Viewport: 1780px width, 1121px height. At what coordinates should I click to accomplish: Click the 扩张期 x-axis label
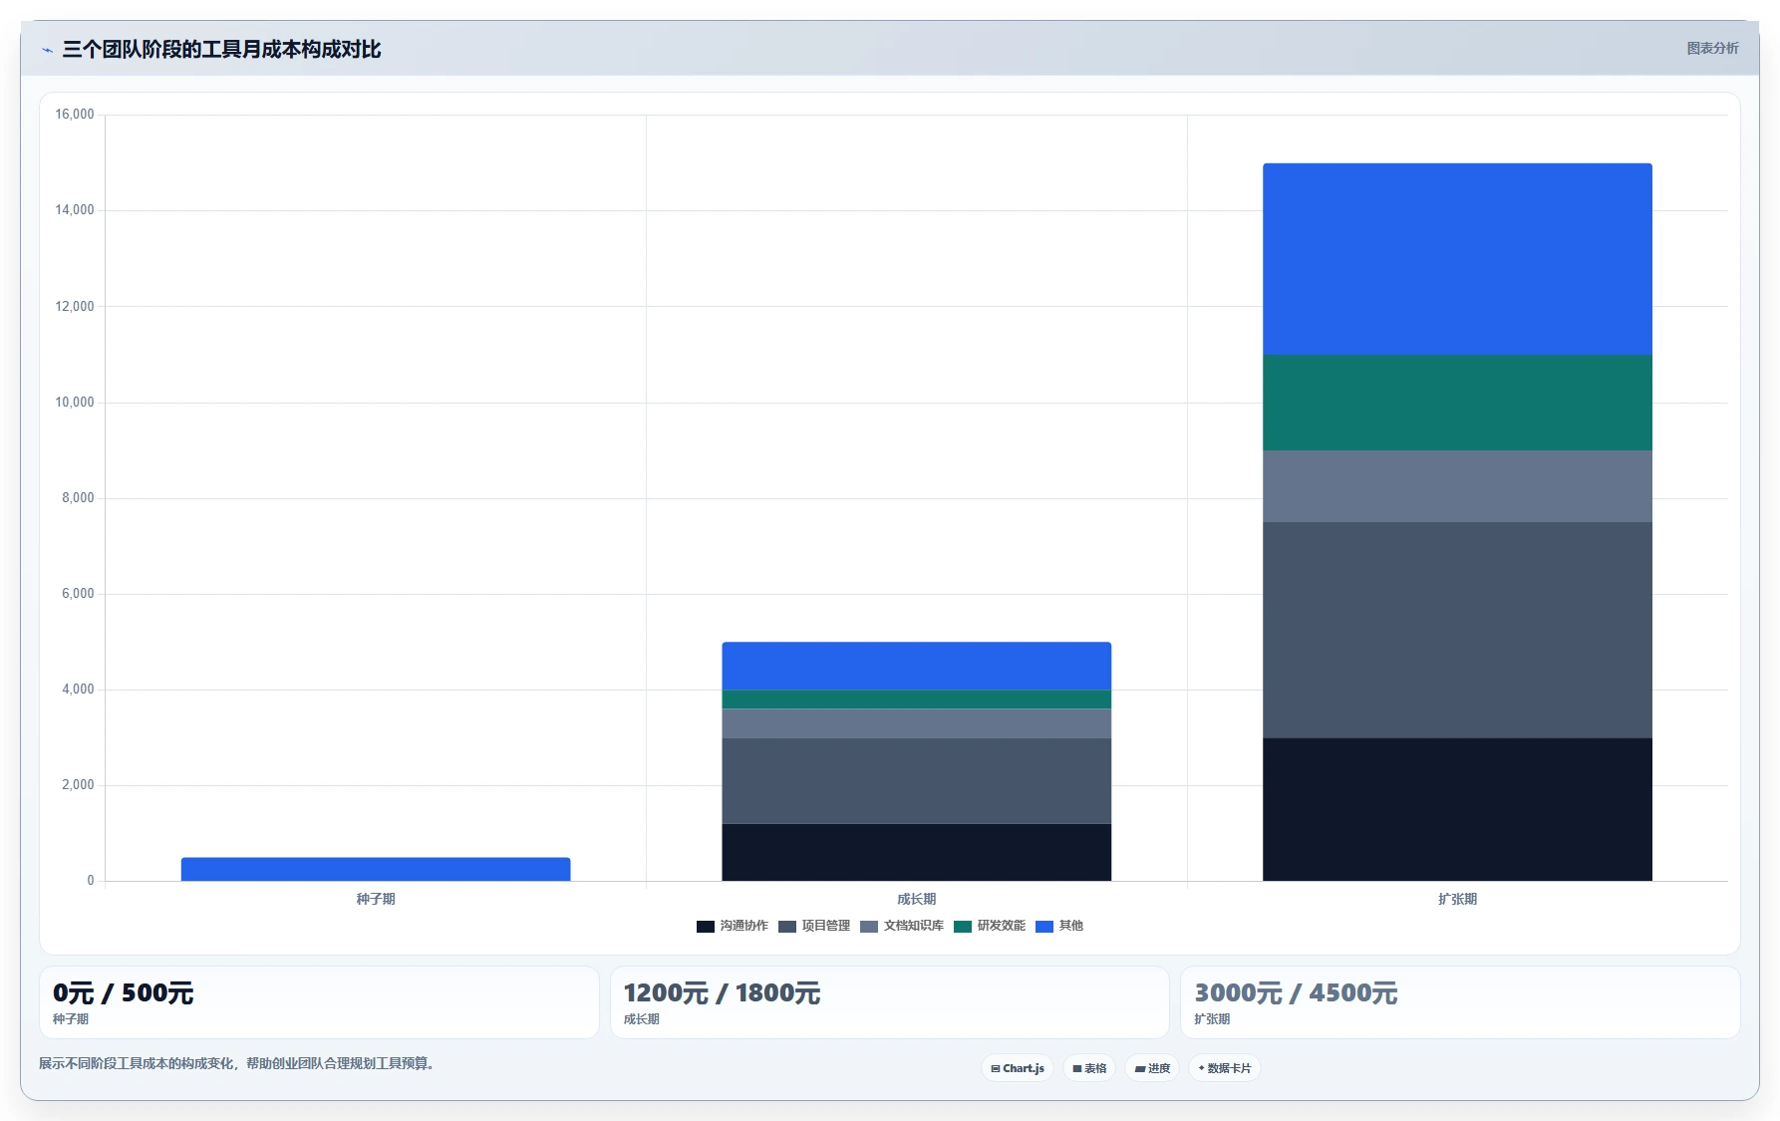coord(1457,899)
